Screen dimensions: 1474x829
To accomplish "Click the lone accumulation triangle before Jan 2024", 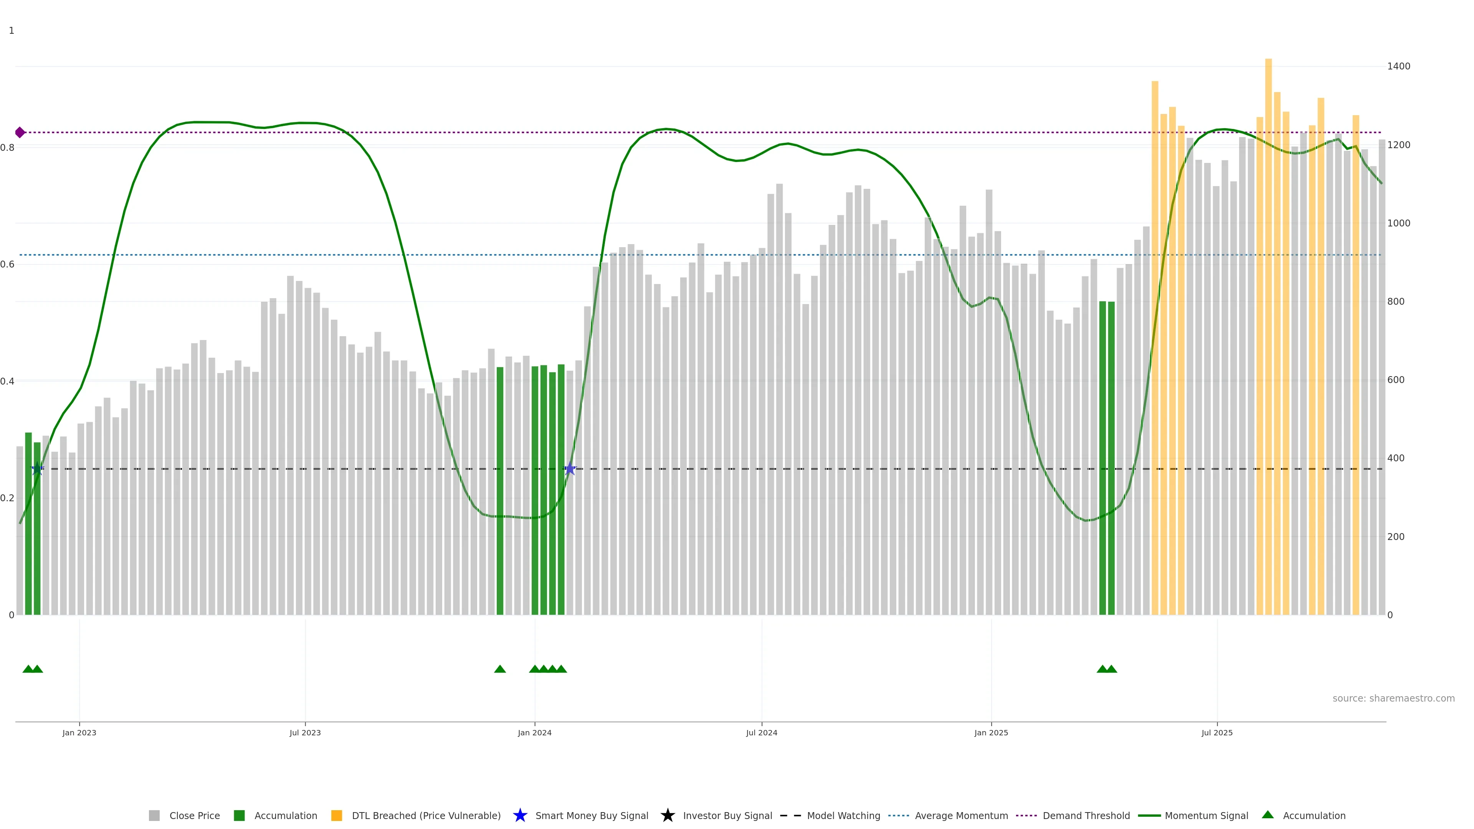I will tap(499, 669).
